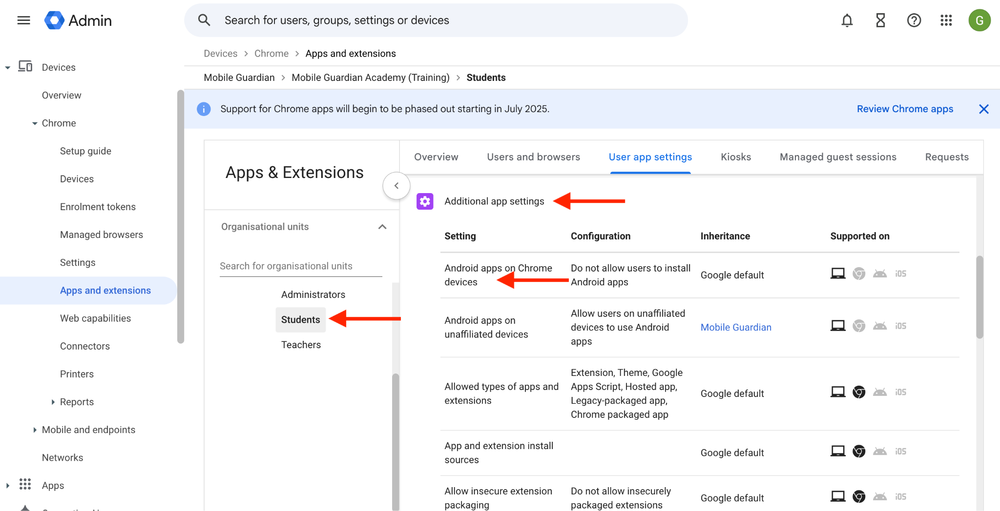Click the purple Additional app settings gear icon
This screenshot has height=511, width=1000.
[425, 201]
